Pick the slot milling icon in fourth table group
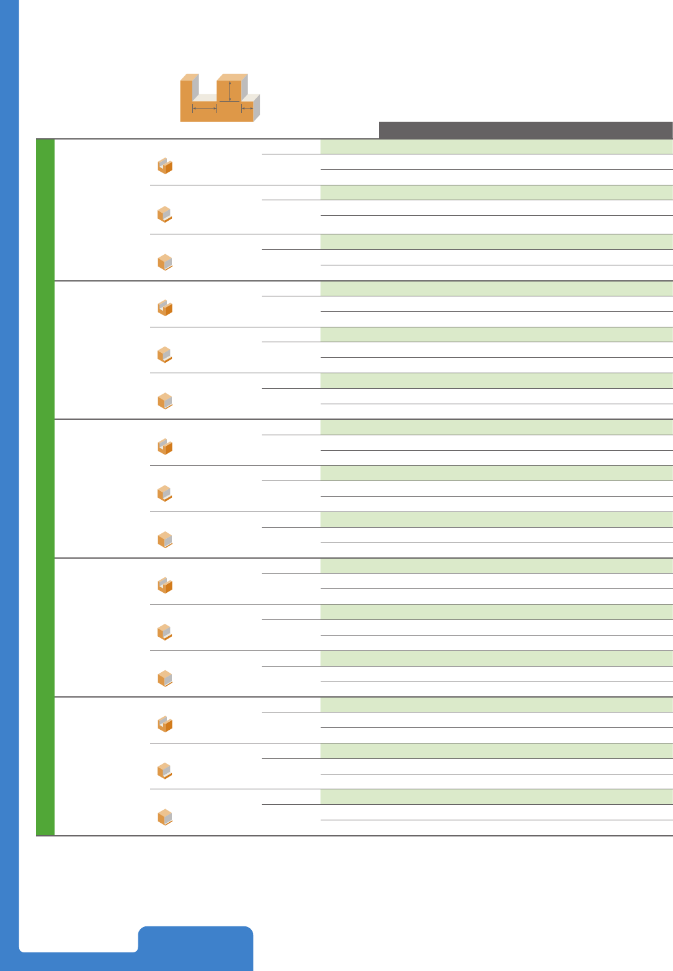 [164, 585]
